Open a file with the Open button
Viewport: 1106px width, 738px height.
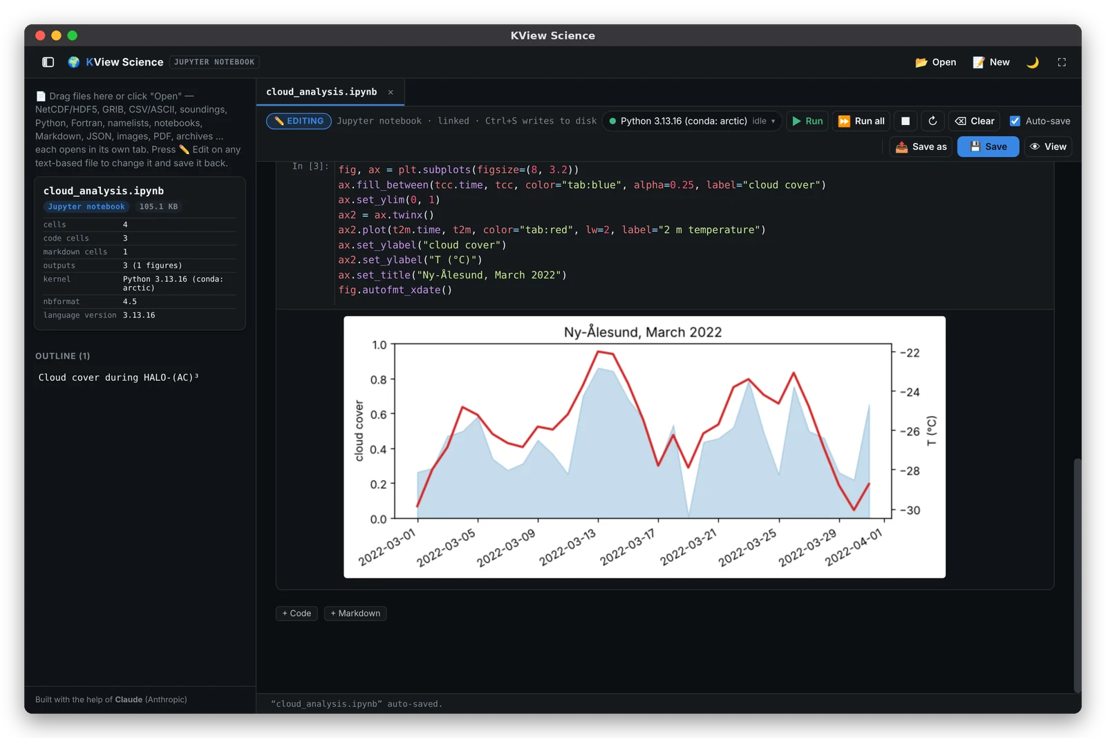[x=936, y=62]
